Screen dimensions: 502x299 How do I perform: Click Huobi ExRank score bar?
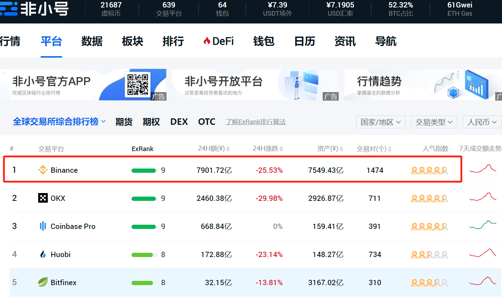[144, 255]
